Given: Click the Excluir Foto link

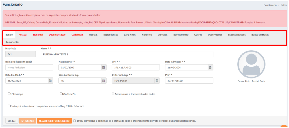Looking at the screenshot, I should tap(258, 81).
